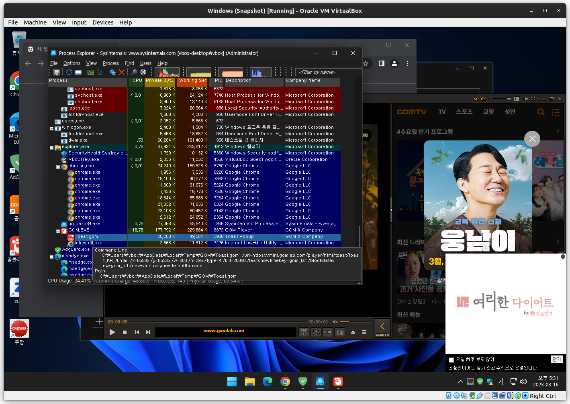Click the System Information graph icon

tap(91, 72)
